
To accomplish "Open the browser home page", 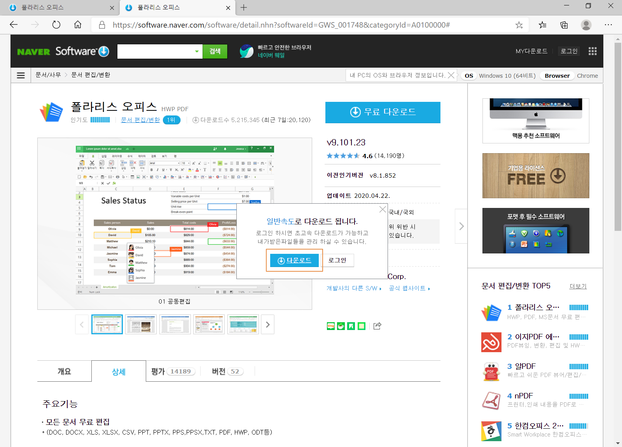I will click(x=78, y=25).
